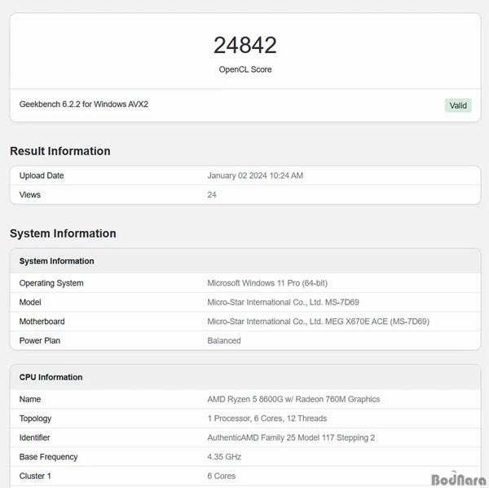
Task: Click the Operating System label
Action: pos(51,283)
